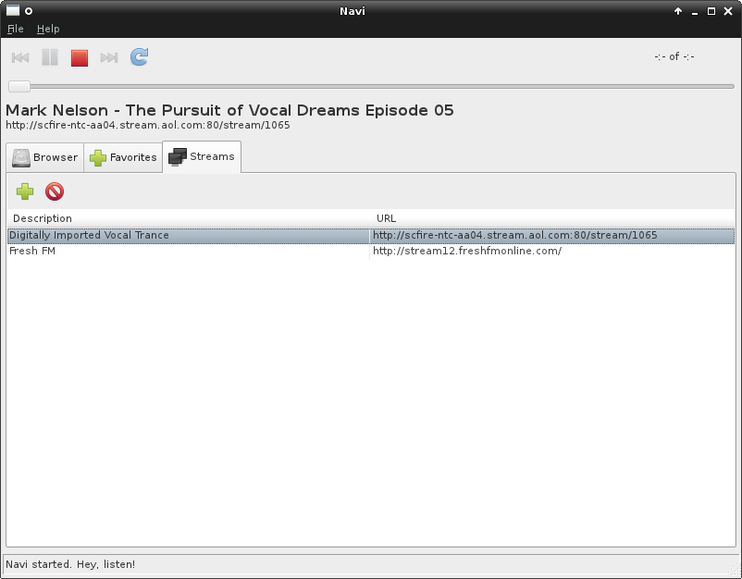Screen dimensions: 742x579
Task: Click the blue refresh arrow icon
Action: [x=139, y=57]
